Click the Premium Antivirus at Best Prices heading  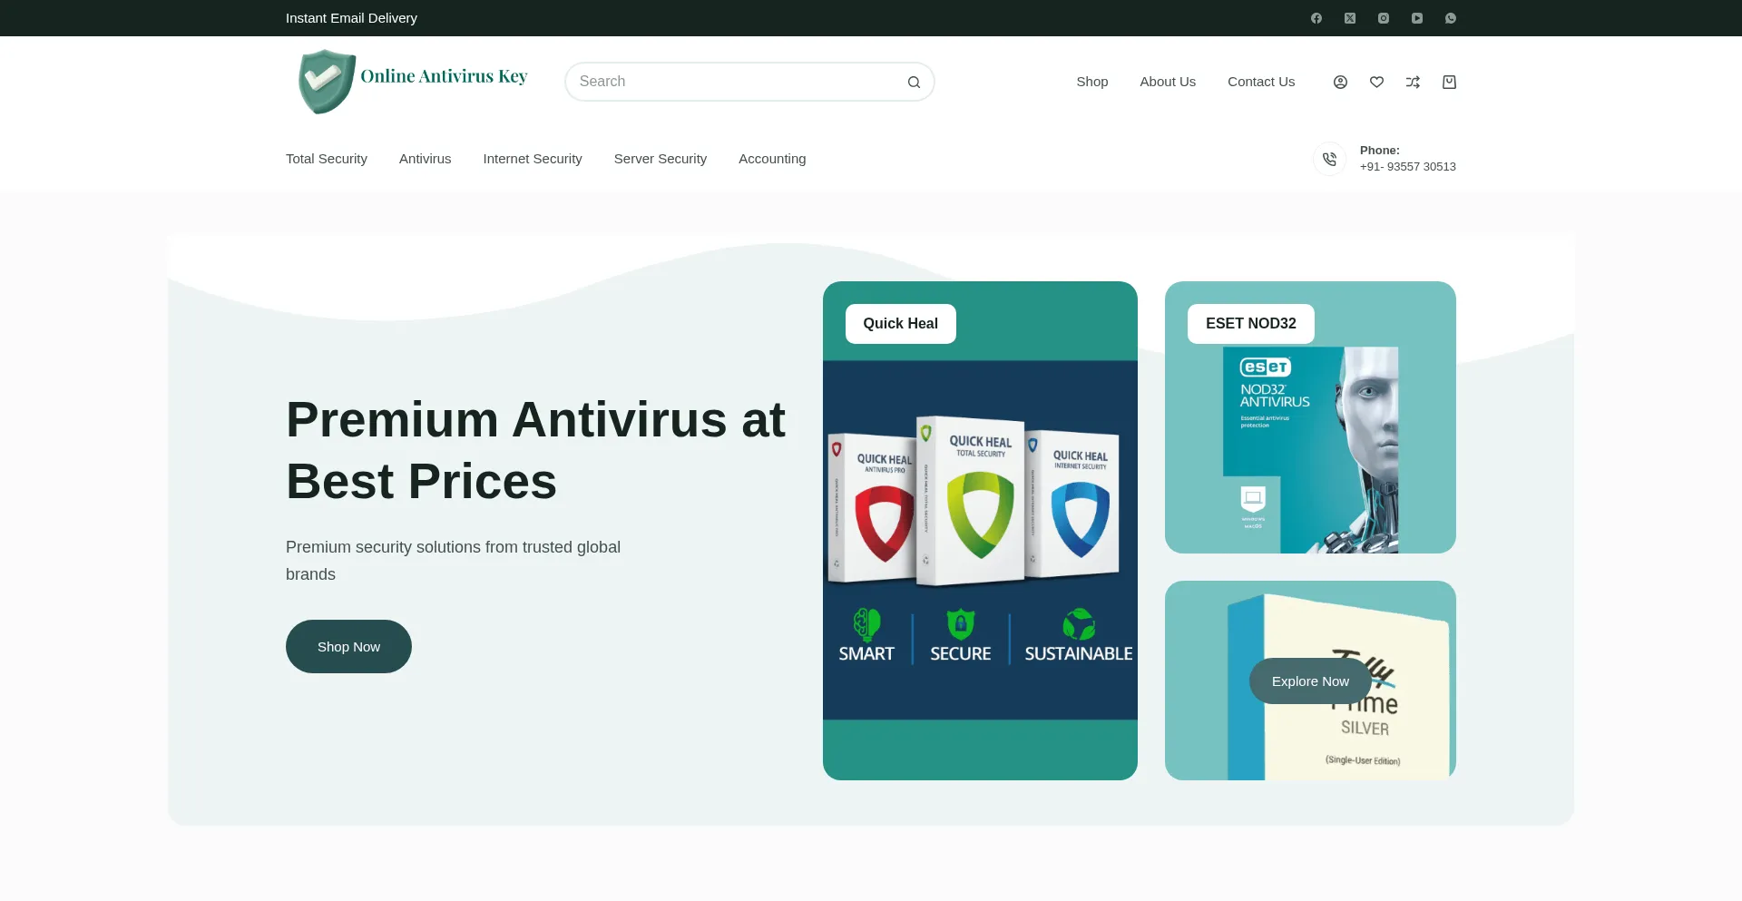point(535,450)
